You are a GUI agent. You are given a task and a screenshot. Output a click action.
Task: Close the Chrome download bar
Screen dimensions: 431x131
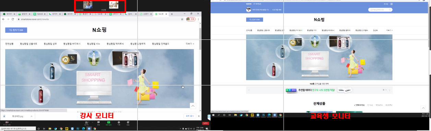pos(199,116)
